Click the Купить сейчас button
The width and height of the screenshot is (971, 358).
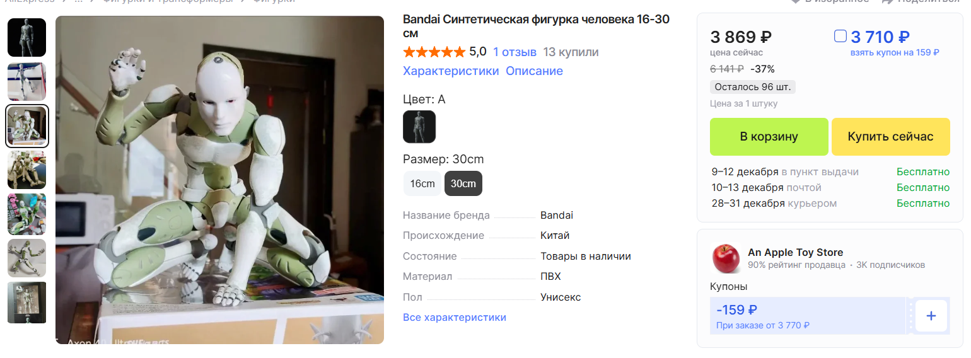point(891,137)
